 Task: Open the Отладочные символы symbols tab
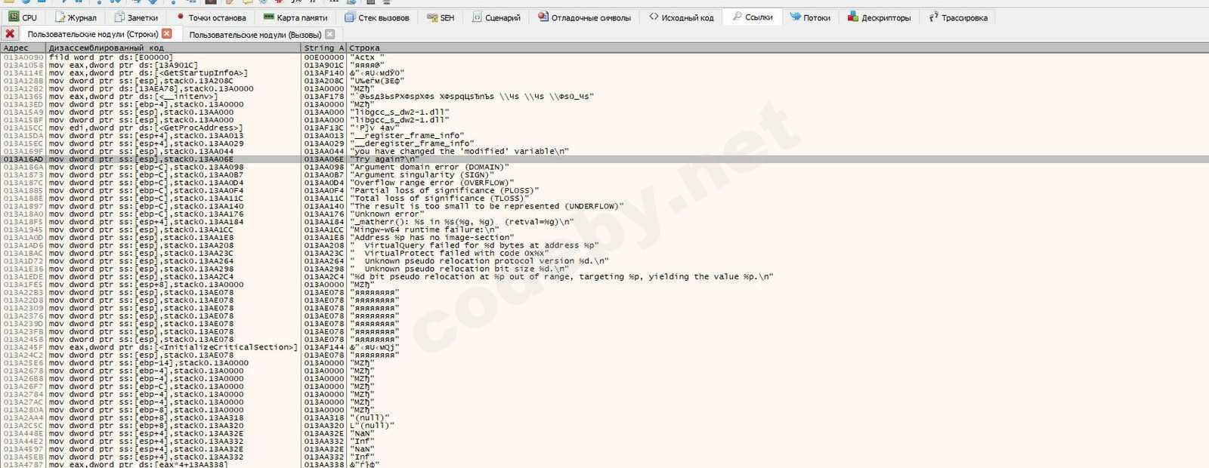(584, 17)
